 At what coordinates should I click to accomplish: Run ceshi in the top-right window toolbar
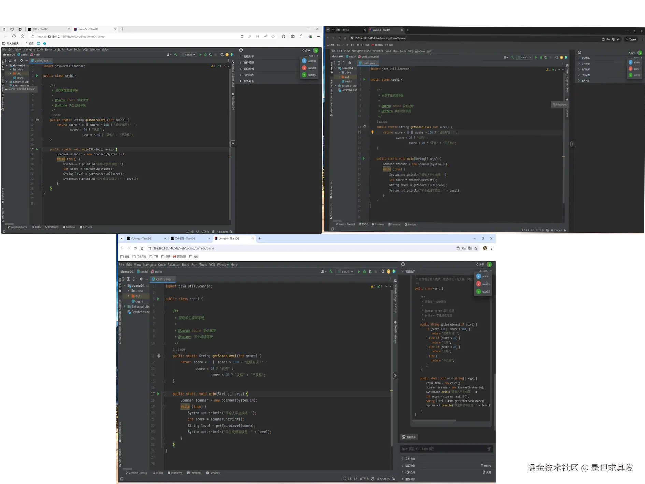(x=536, y=57)
